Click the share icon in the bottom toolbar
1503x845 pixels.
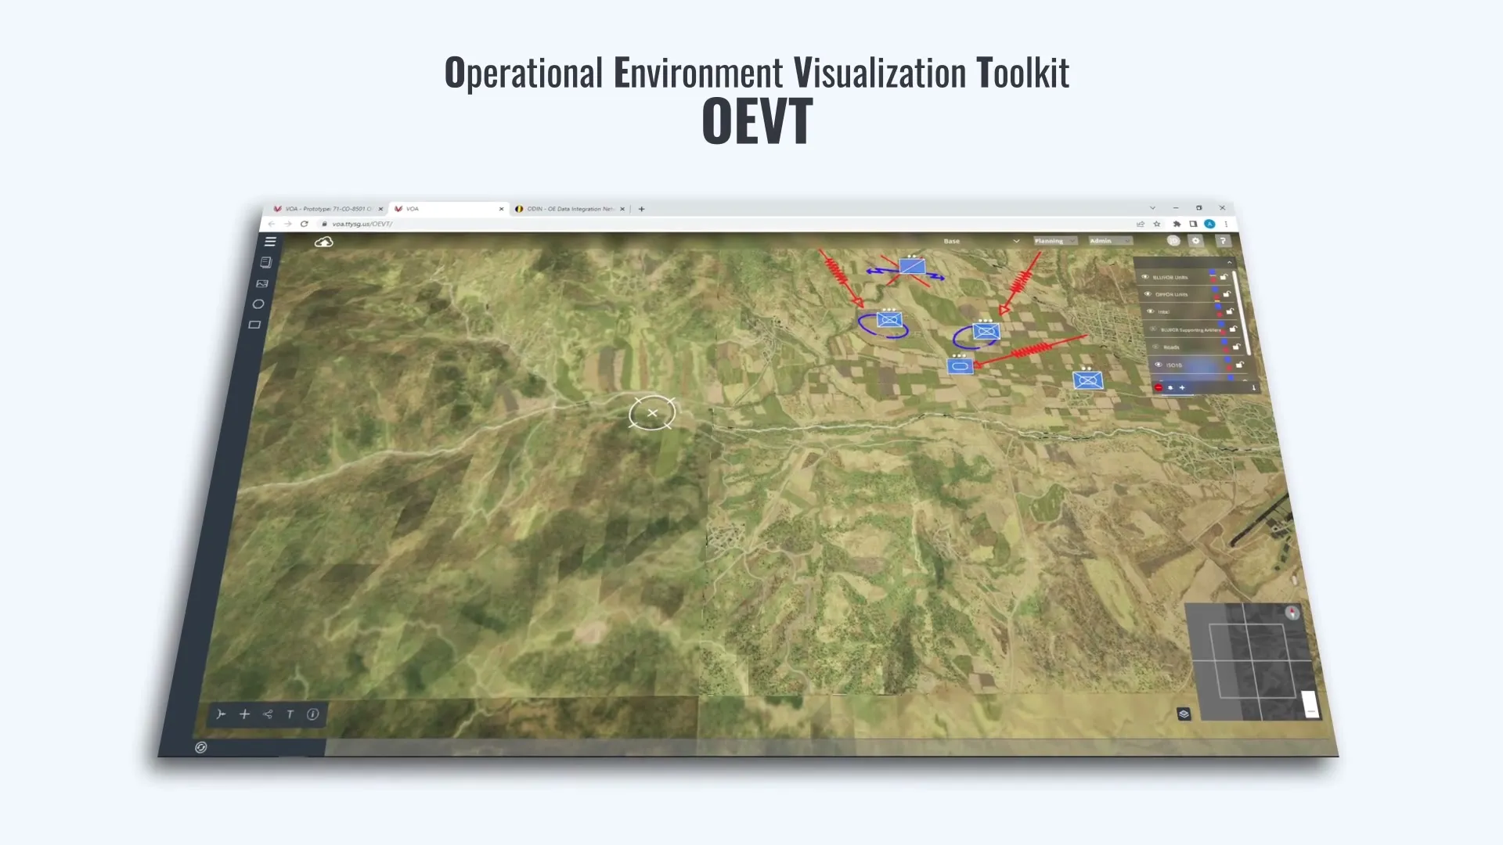pos(267,714)
